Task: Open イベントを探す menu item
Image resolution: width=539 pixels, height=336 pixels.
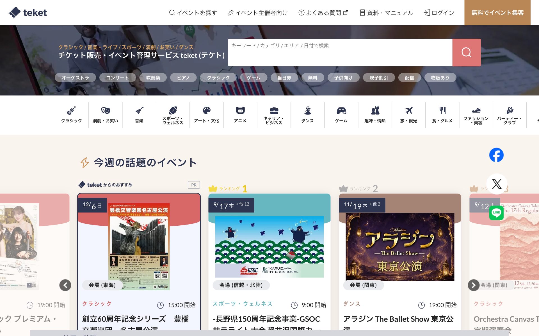Action: [x=193, y=13]
